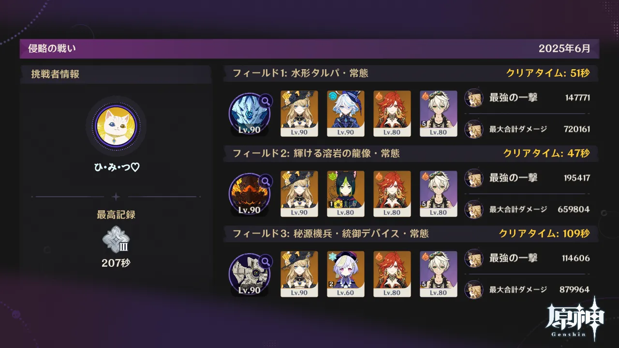Select the green cat-eared character in Field 2
This screenshot has height=348, width=619.
click(x=346, y=194)
